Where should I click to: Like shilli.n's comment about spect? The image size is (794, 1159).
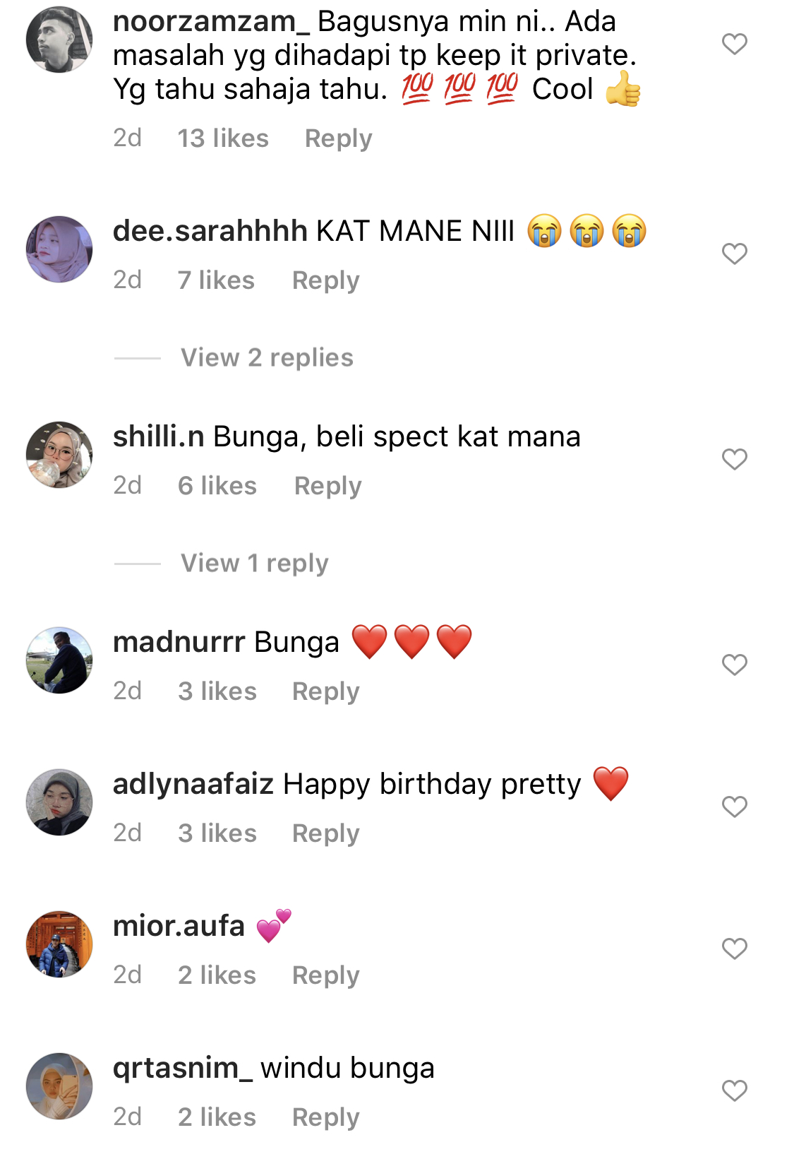pos(734,459)
